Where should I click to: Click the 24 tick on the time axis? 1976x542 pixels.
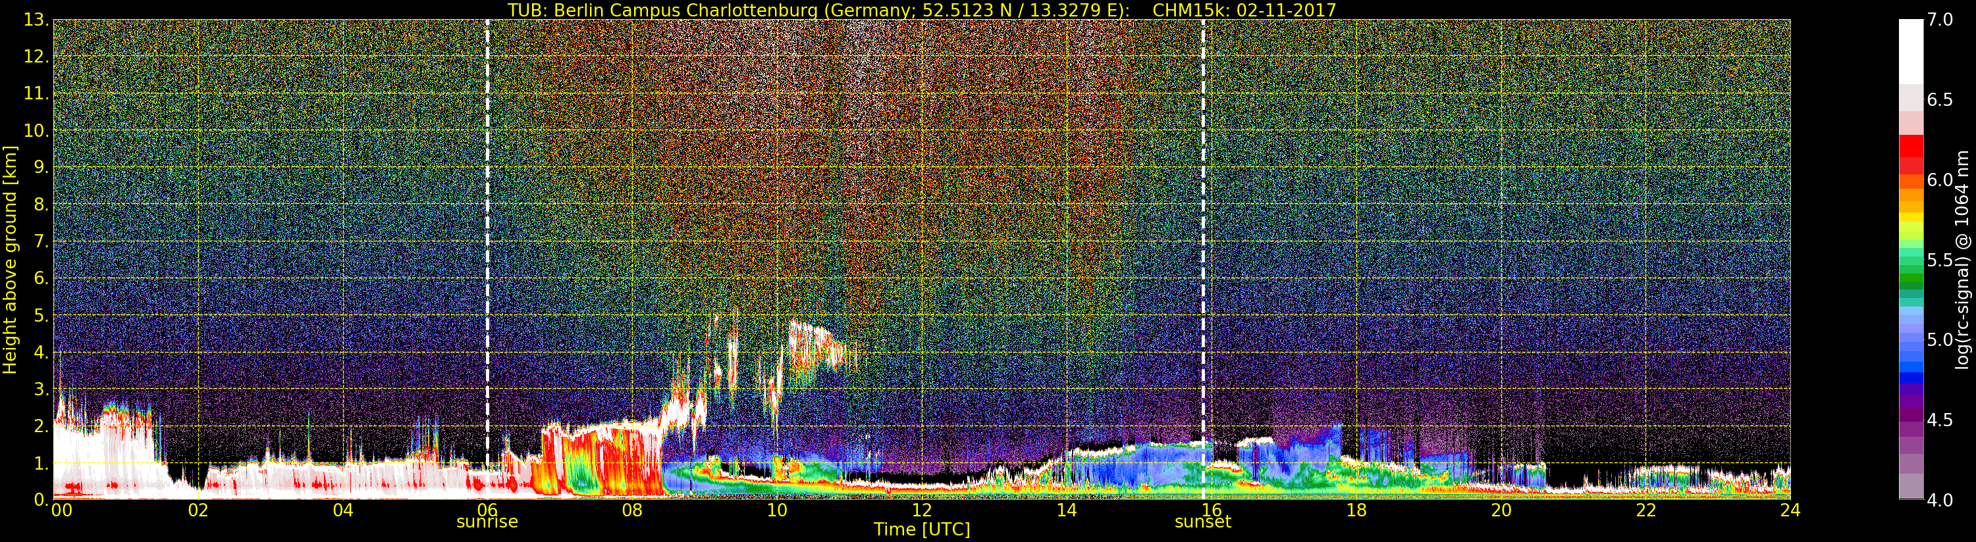(x=1790, y=510)
